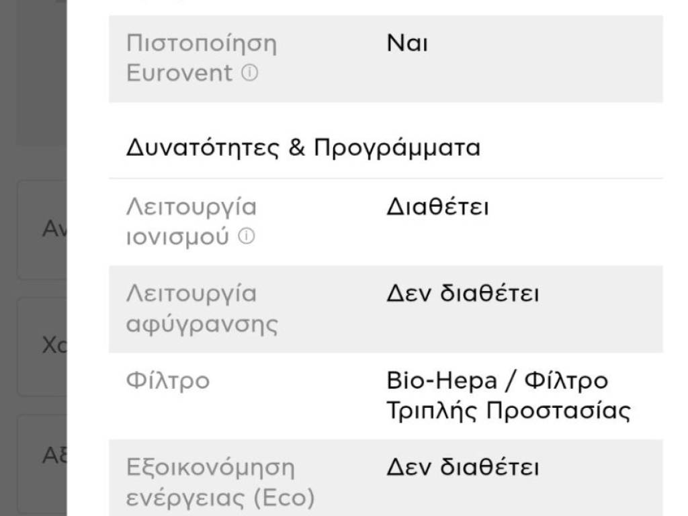
Task: Click the Bio-Hepa filter value text
Action: pos(497,381)
